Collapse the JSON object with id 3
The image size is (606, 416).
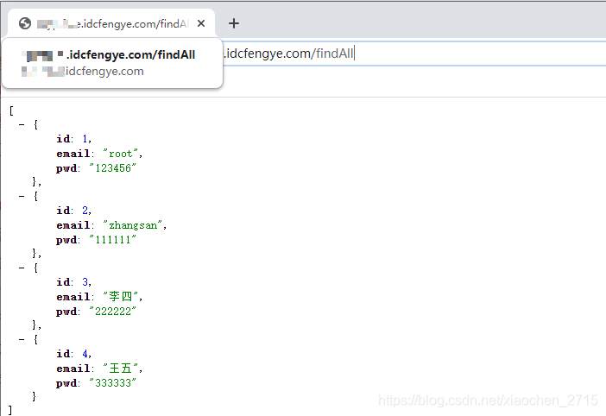(22, 268)
